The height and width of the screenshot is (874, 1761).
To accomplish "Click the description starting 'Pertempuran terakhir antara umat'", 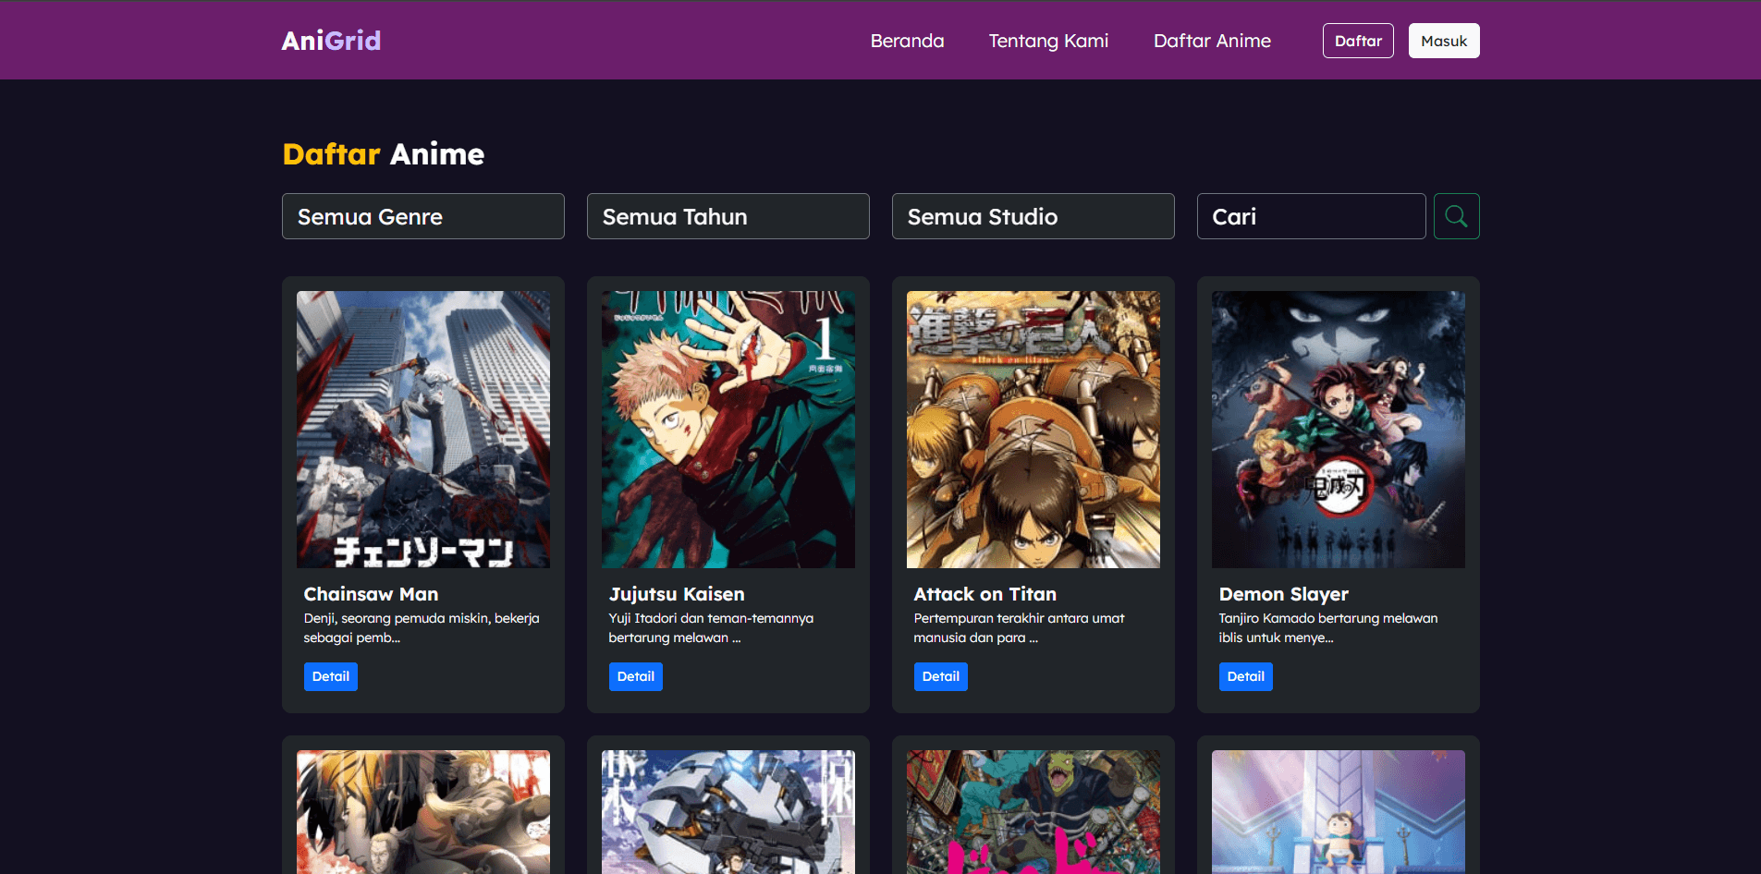I will point(1020,627).
